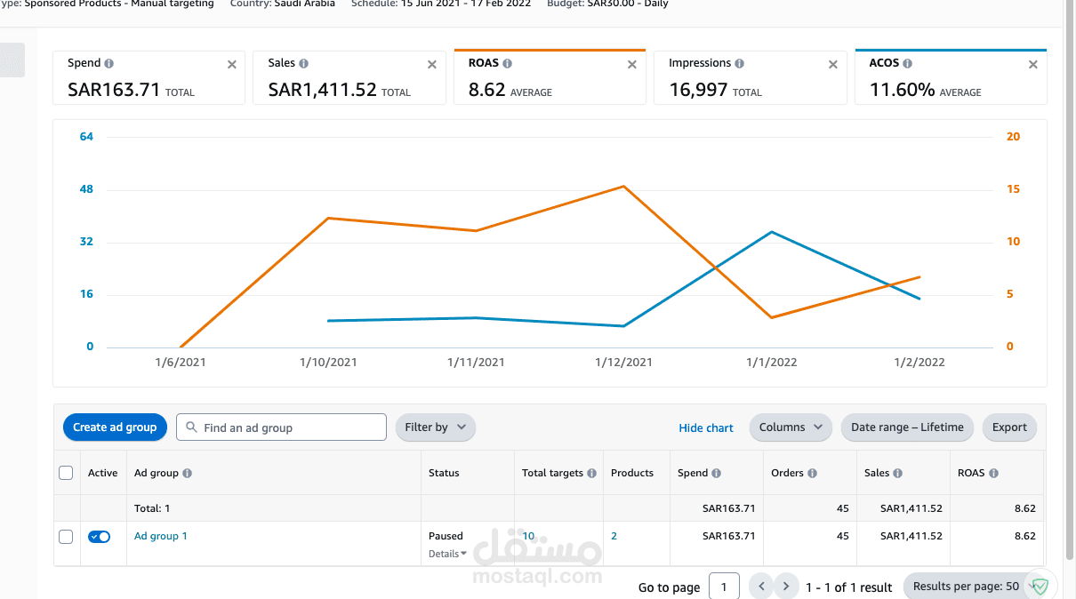Open info icon next to Spend card title
1076x599 pixels.
tap(109, 64)
